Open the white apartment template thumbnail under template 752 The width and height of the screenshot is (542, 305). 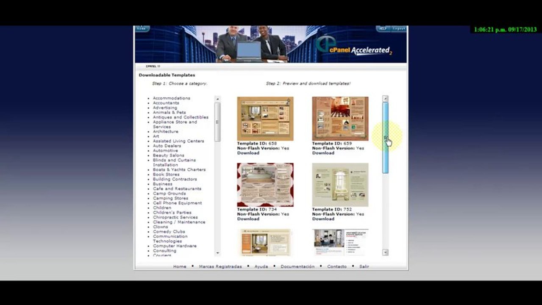tap(340, 243)
